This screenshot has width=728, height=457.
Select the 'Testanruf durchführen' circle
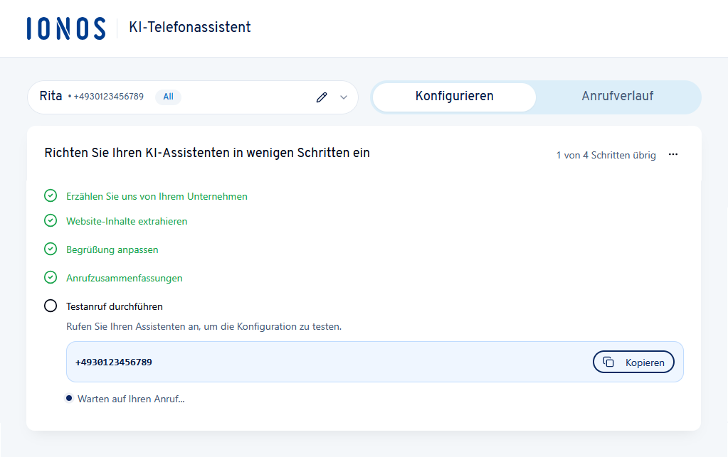tap(50, 305)
